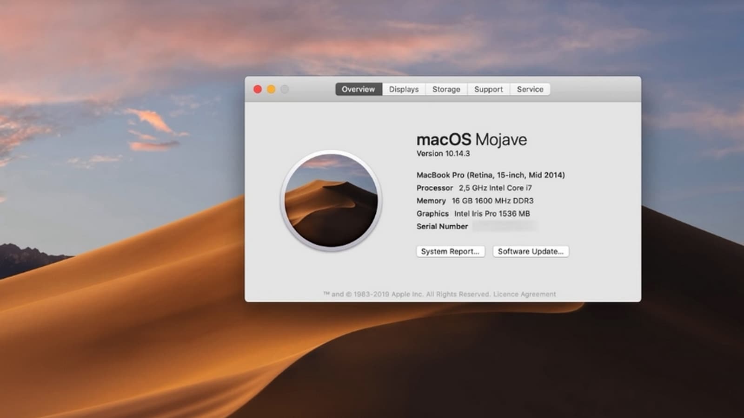Launch Software Update

pyautogui.click(x=531, y=251)
